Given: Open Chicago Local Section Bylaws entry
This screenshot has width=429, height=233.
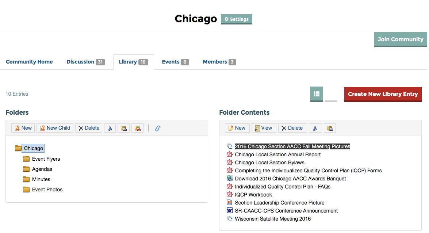Looking at the screenshot, I should point(269,163).
